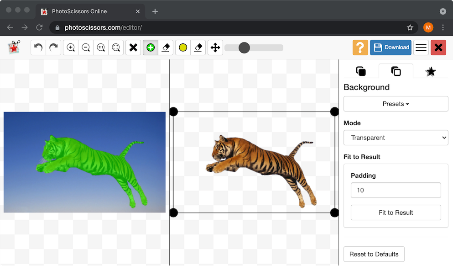Switch to the star effects tab
The width and height of the screenshot is (453, 266).
[x=430, y=71]
